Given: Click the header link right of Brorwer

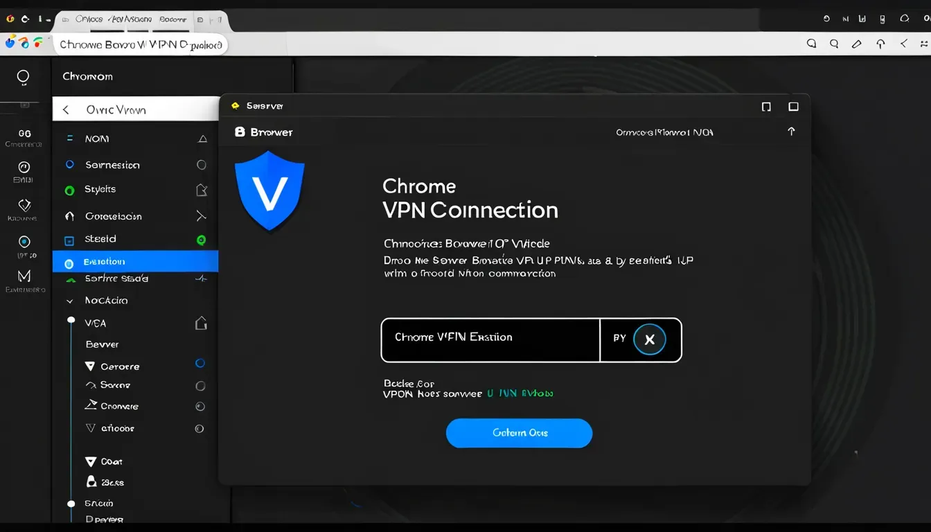Looking at the screenshot, I should [664, 132].
